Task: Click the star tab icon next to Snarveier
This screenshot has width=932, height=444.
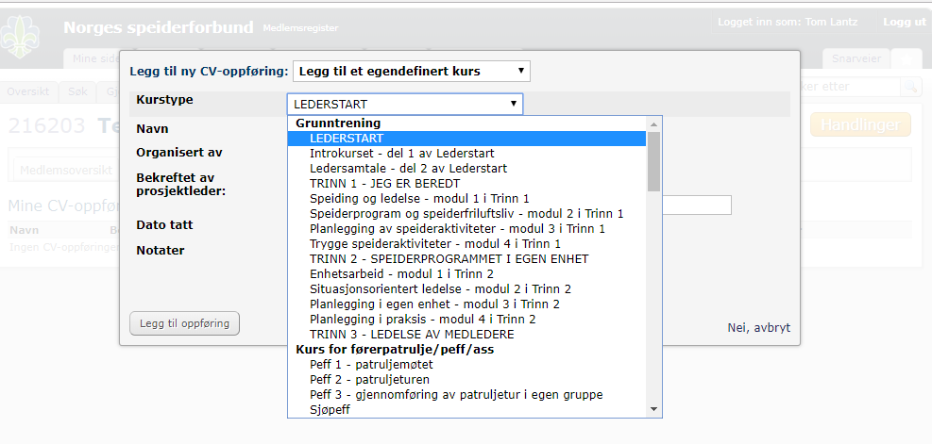Action: coord(907,58)
